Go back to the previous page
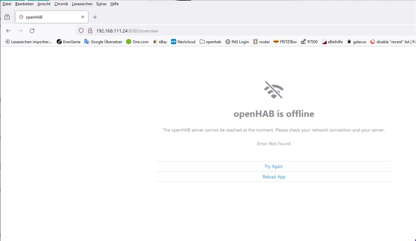Screen dimensions: 416x241 coord(8,31)
